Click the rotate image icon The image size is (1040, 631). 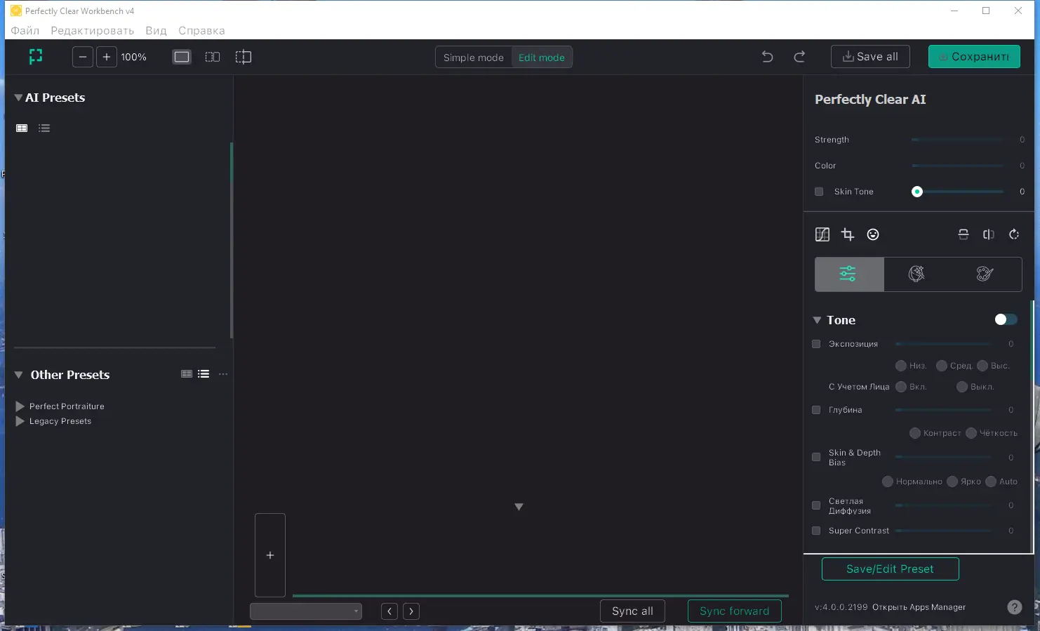[1014, 234]
